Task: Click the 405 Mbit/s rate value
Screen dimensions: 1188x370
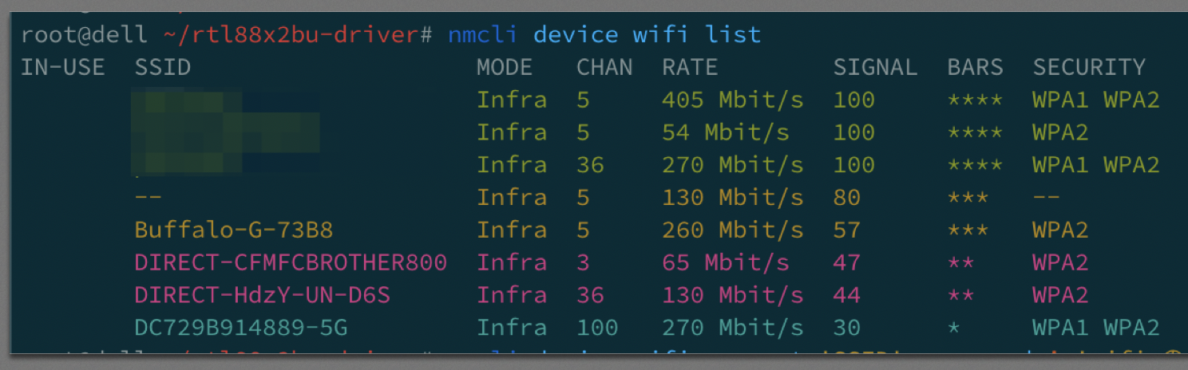Action: tap(733, 100)
